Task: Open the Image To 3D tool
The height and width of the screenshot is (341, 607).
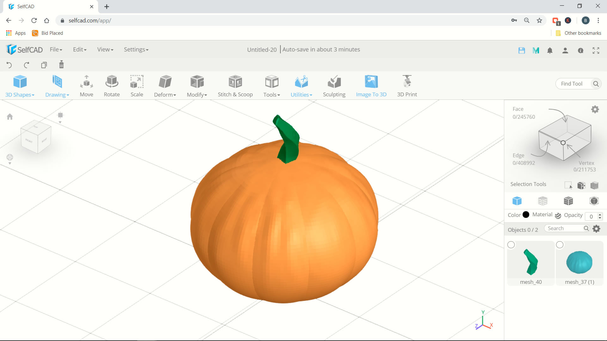Action: (x=371, y=85)
